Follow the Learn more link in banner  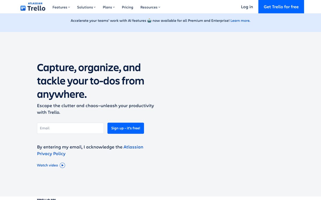[240, 21]
